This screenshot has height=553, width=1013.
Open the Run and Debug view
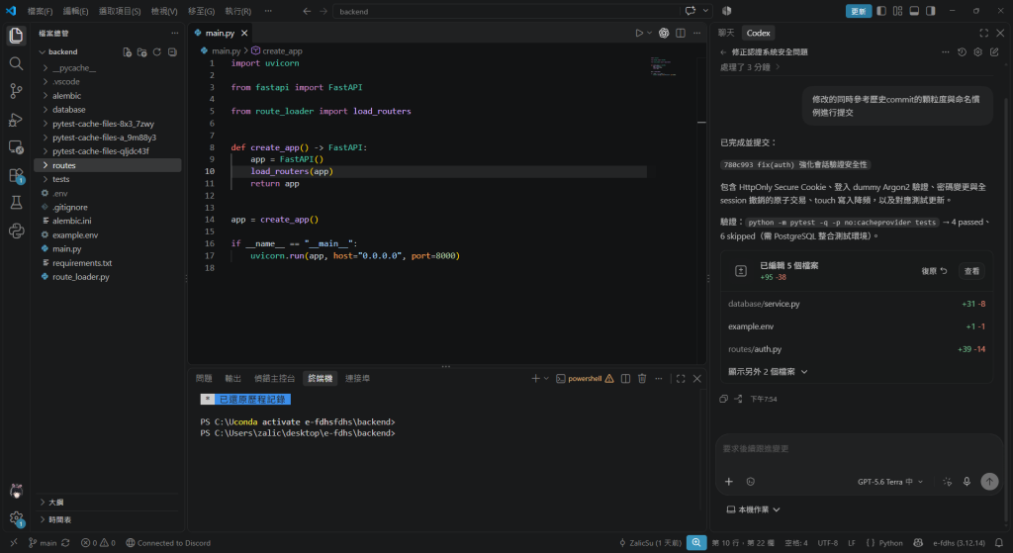16,120
